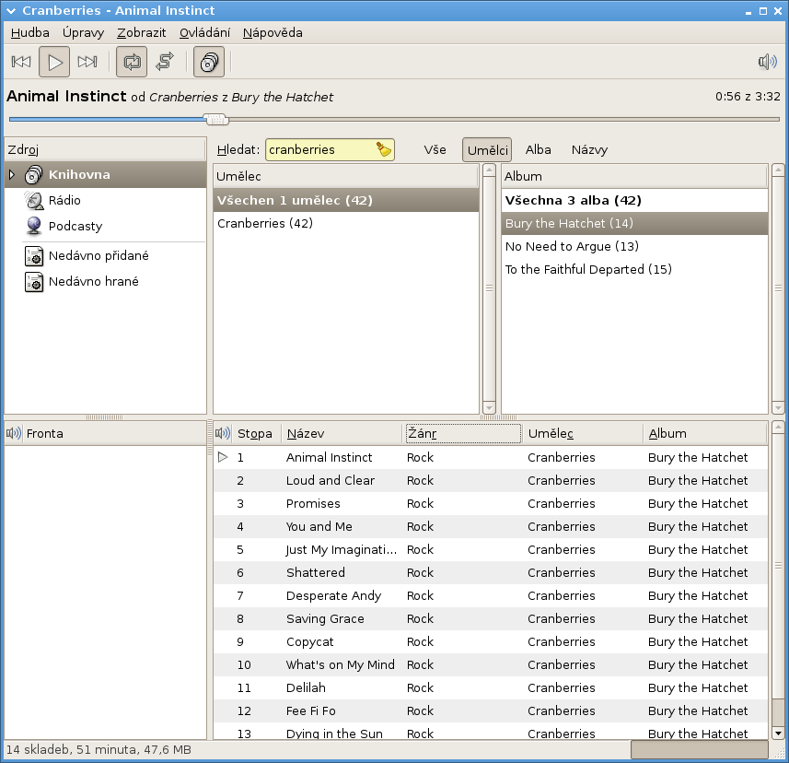Open the Podcasty source
The width and height of the screenshot is (789, 763).
coord(75,226)
